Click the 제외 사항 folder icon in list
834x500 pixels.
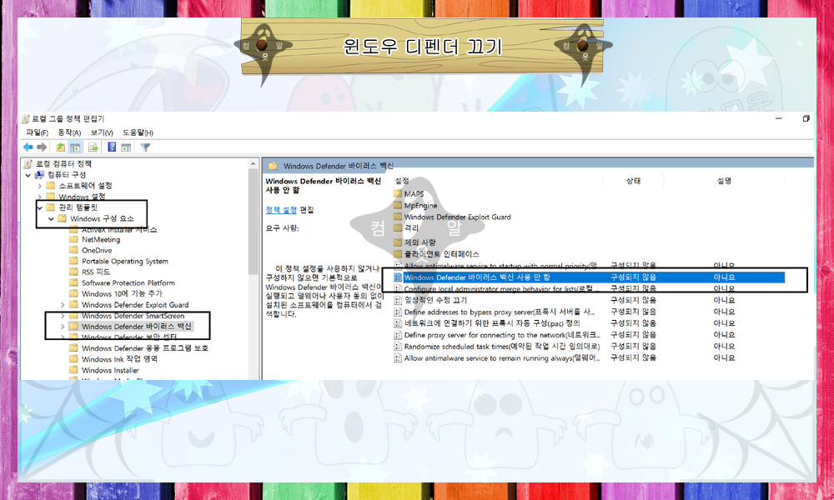tap(397, 242)
